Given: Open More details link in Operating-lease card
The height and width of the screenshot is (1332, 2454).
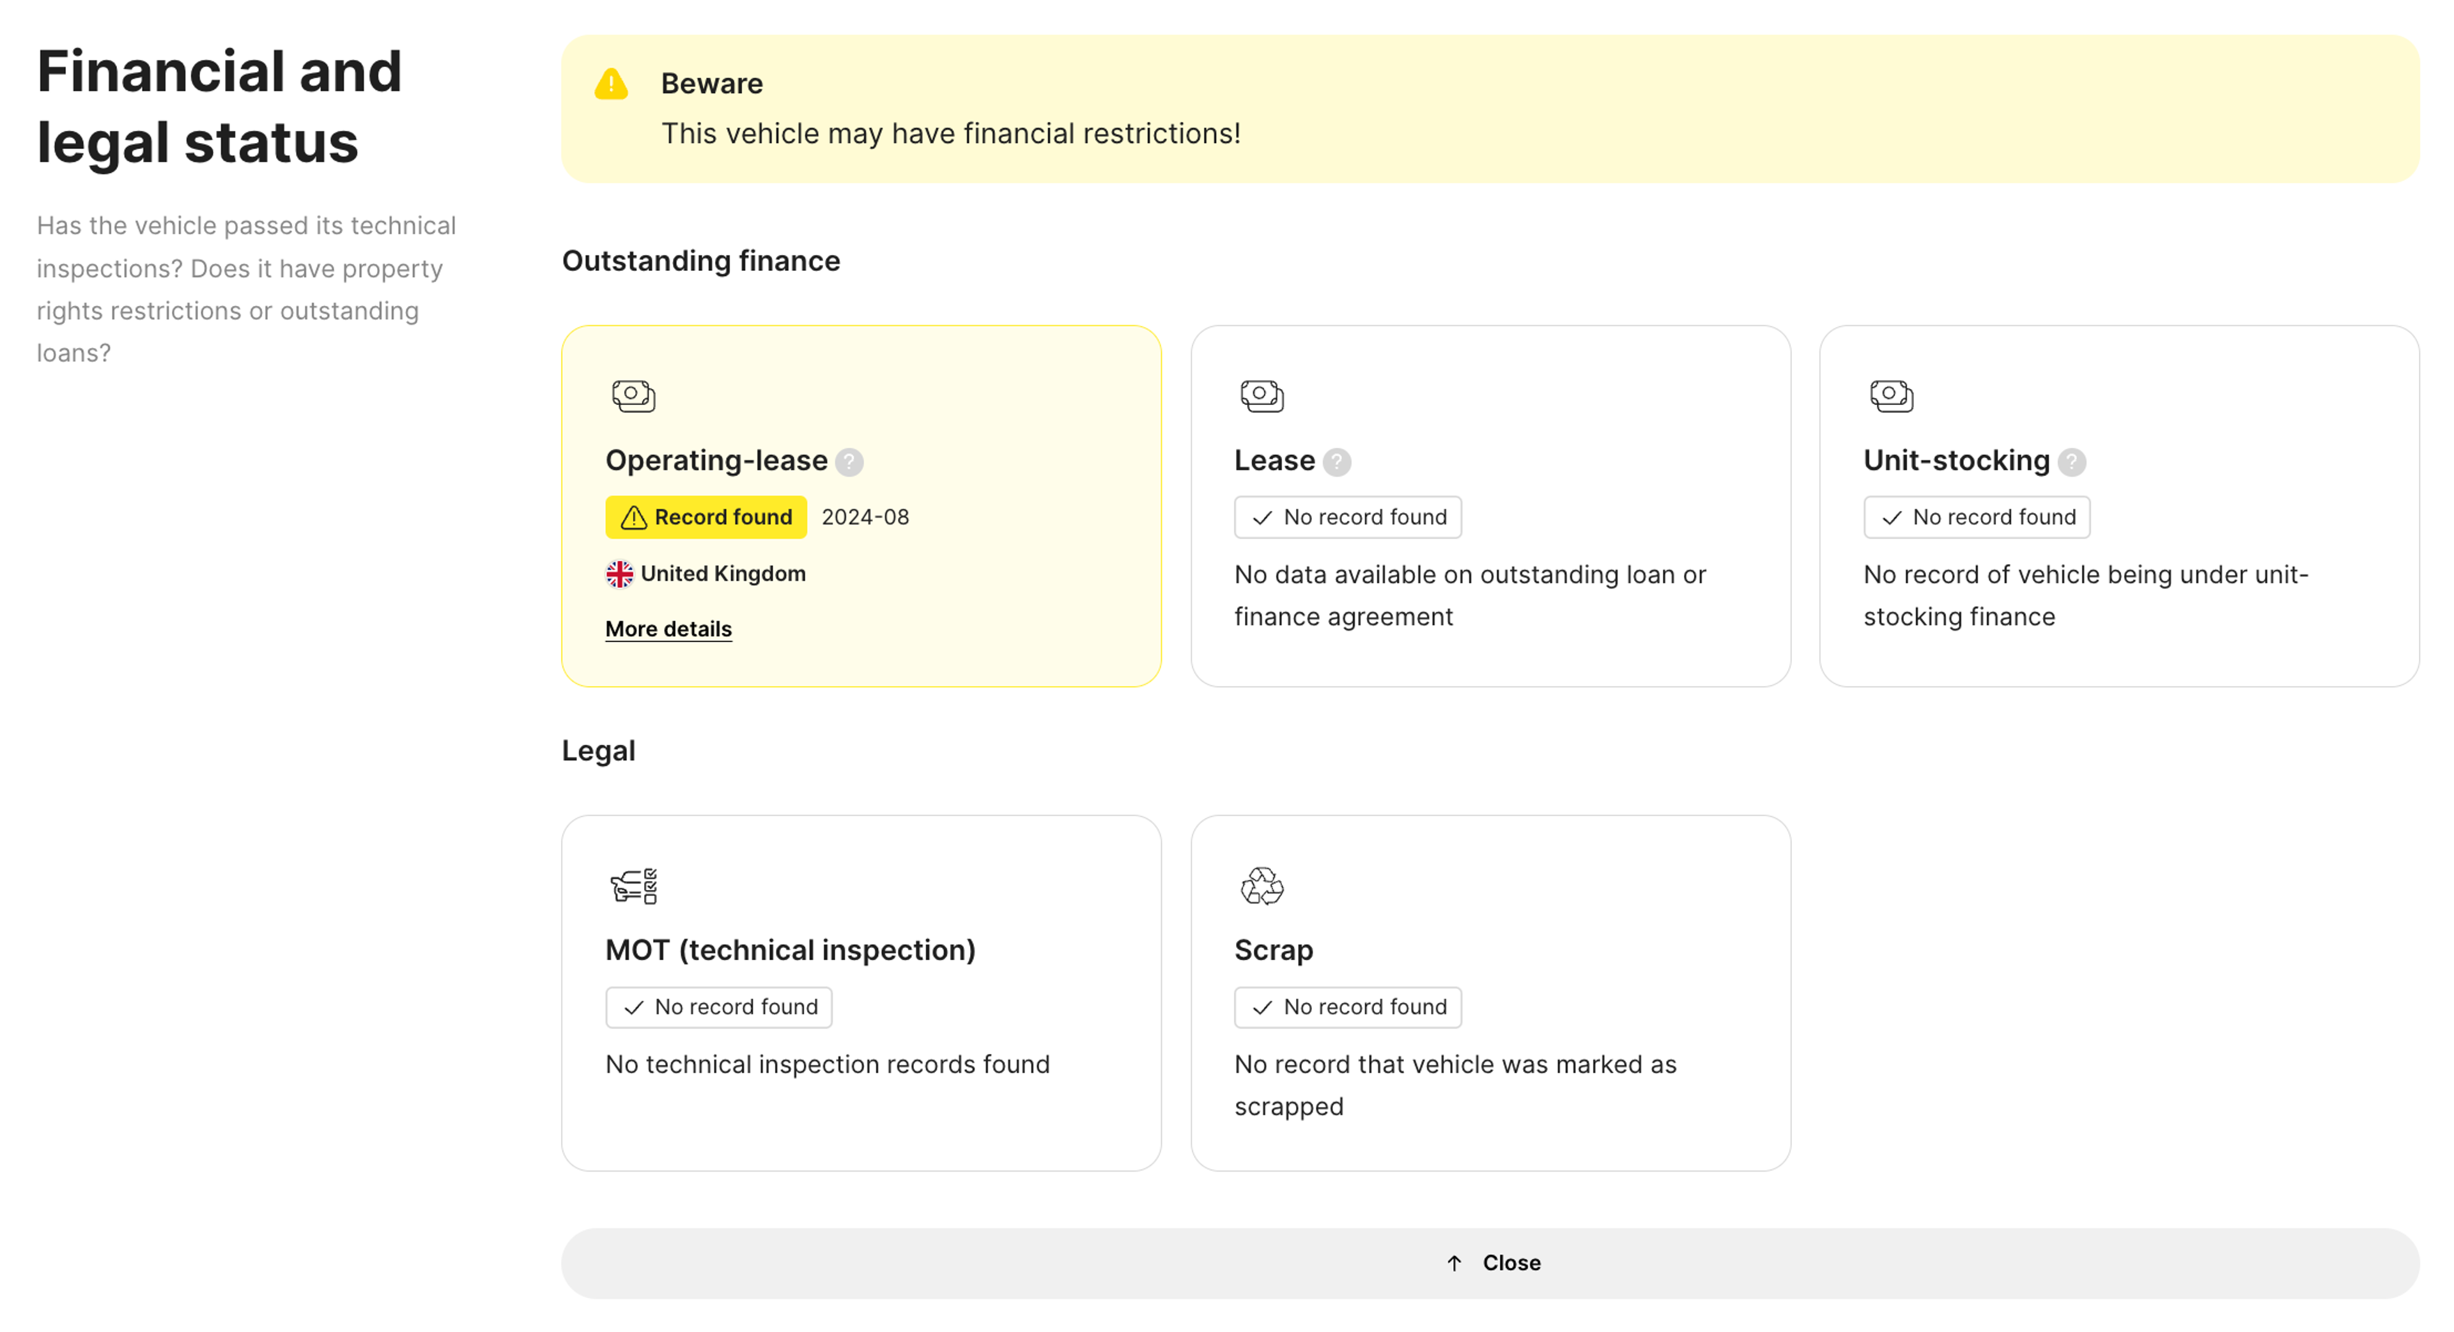Looking at the screenshot, I should pos(668,629).
